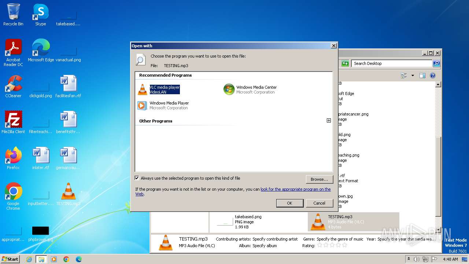Launch Windows Media Player from taskbar
This screenshot has height=264, width=469.
54,259
